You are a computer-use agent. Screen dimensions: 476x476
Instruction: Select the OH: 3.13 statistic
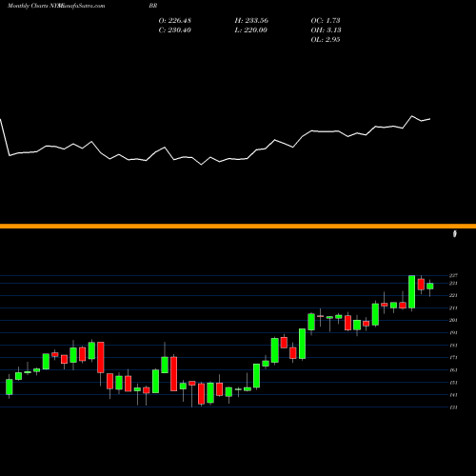326,30
